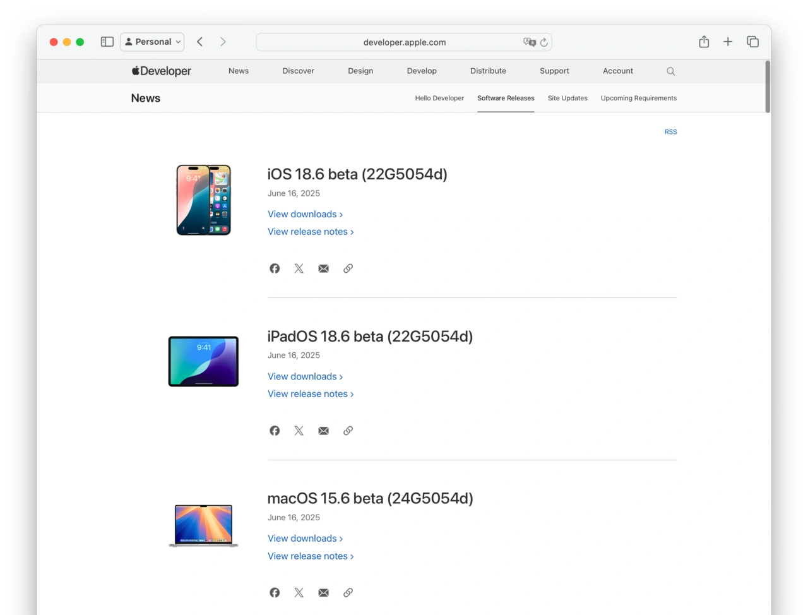Click the RSS feed link
This screenshot has width=808, height=615.
click(x=670, y=132)
